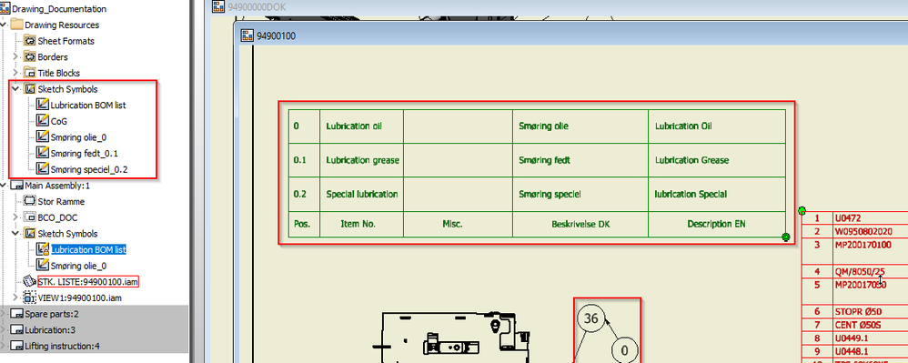Select the highlighted Lubrication BOM list item
The height and width of the screenshot is (363, 908).
(88, 249)
